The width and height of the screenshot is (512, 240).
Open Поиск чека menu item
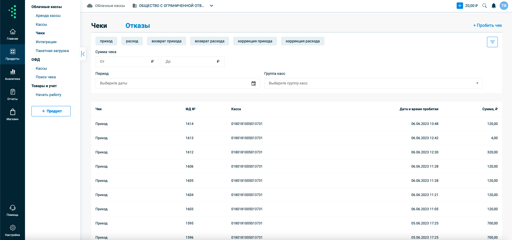pos(46,77)
